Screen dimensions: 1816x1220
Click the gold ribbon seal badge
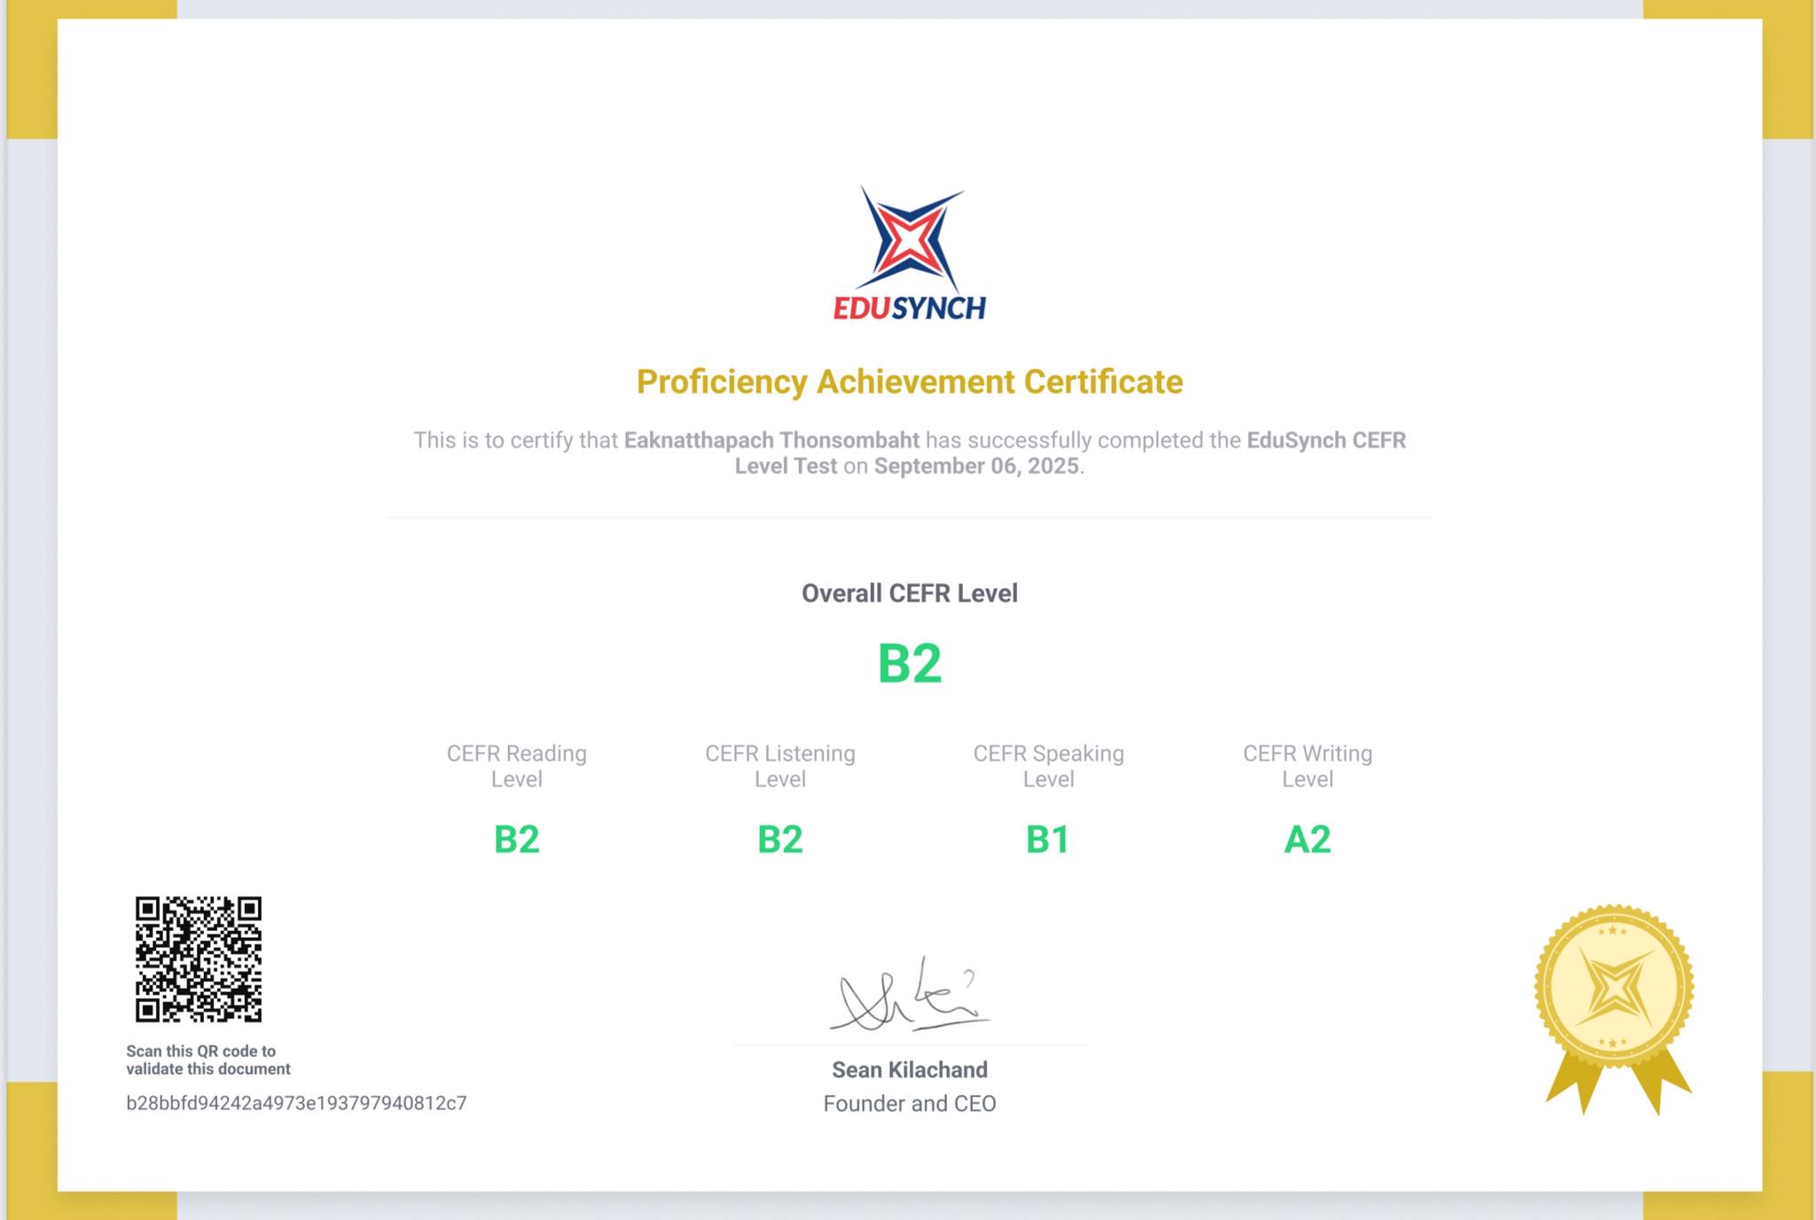coord(1616,1010)
